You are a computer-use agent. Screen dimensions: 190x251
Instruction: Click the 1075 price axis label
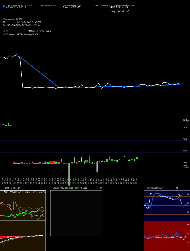point(185,127)
